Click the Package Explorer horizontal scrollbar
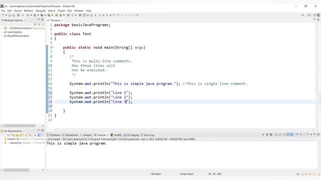 coord(20,125)
